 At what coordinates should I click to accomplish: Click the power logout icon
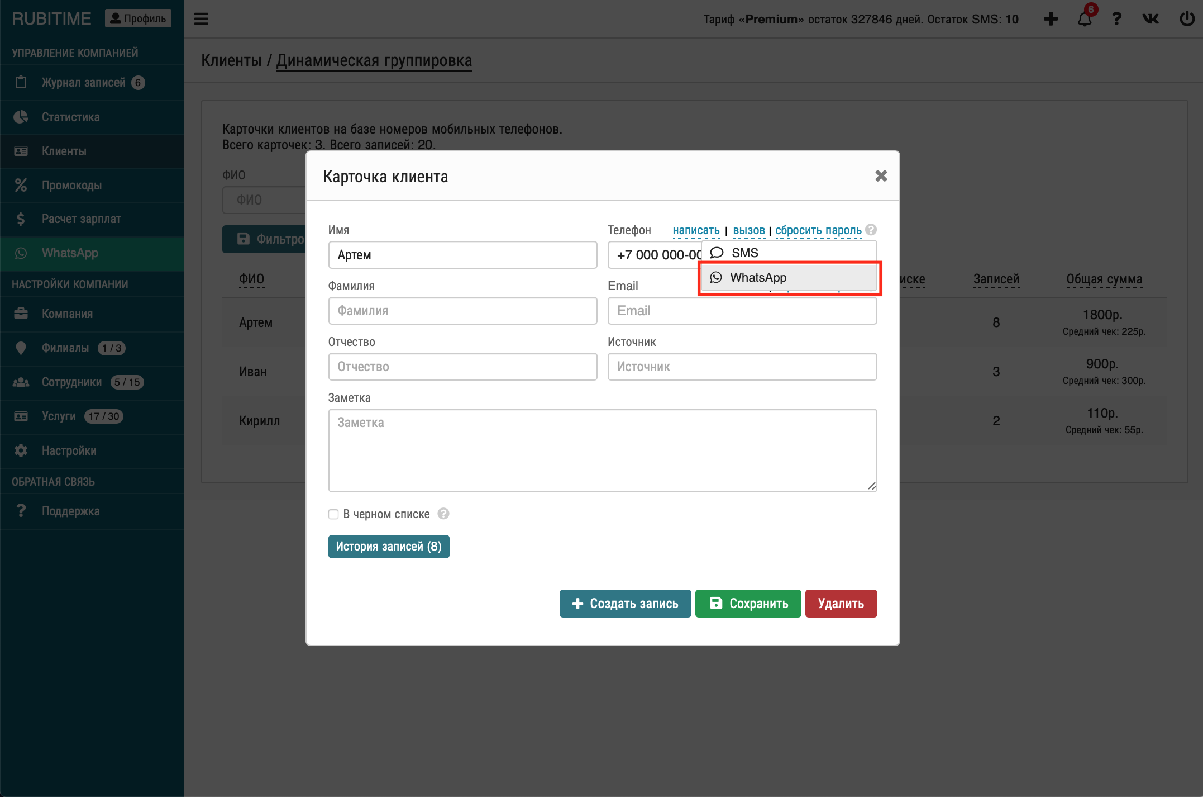(x=1187, y=19)
